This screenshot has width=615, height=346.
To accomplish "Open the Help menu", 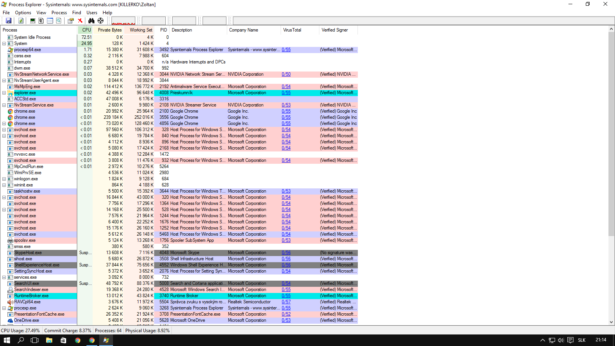I will click(107, 13).
